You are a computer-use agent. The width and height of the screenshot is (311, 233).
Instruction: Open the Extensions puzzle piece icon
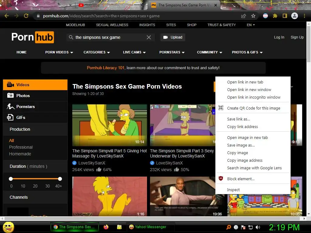pos(275,16)
